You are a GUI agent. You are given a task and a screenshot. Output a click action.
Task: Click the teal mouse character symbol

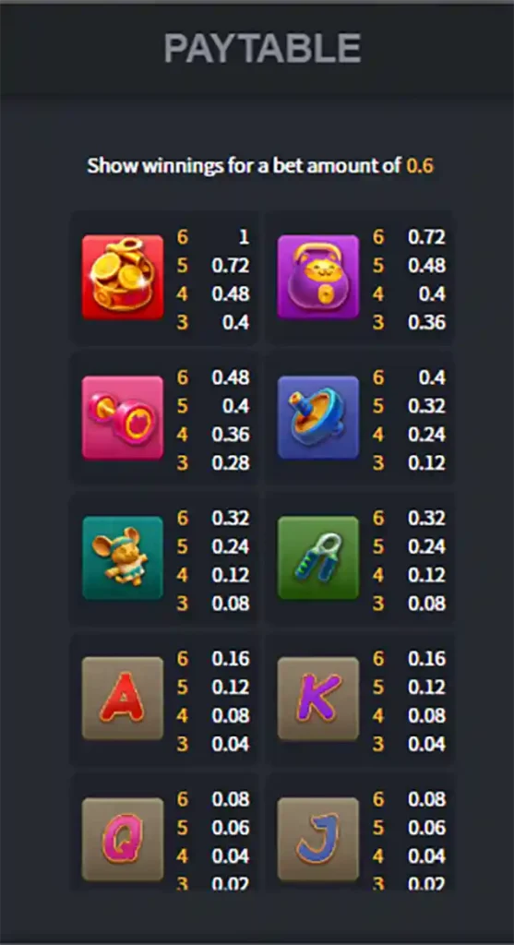coord(123,558)
